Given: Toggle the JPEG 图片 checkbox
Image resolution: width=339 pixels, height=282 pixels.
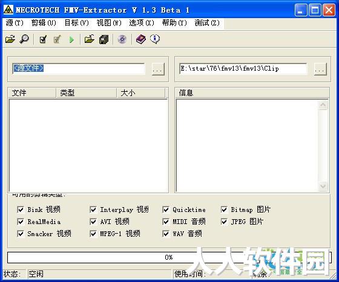Looking at the screenshot, I should (224, 222).
